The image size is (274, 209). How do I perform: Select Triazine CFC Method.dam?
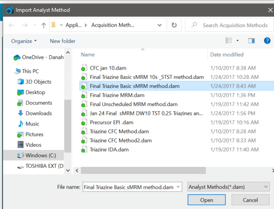120,132
